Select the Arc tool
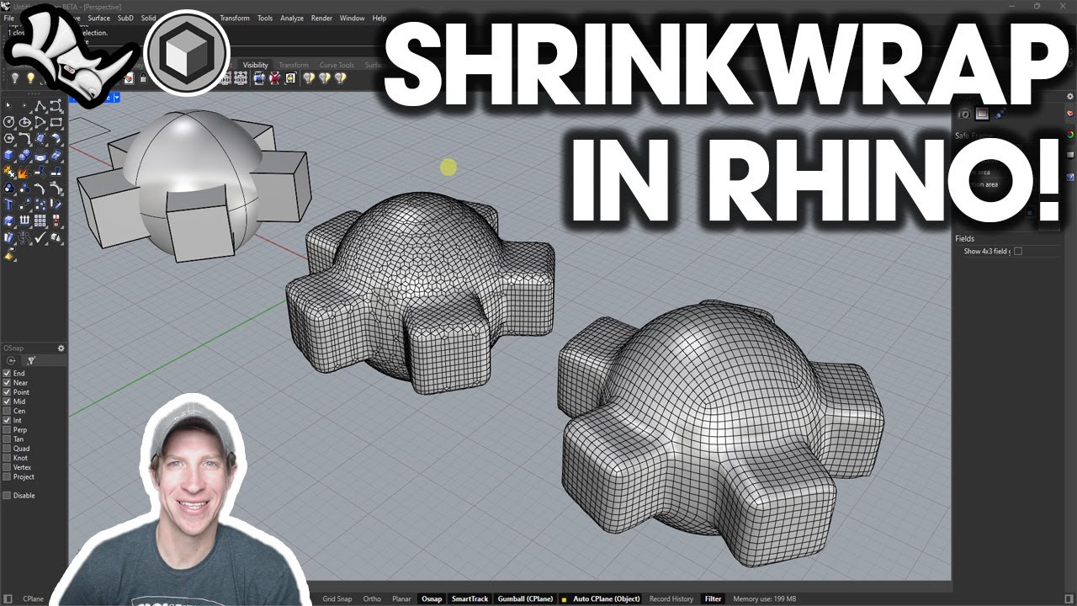This screenshot has width=1077, height=606. click(x=40, y=122)
